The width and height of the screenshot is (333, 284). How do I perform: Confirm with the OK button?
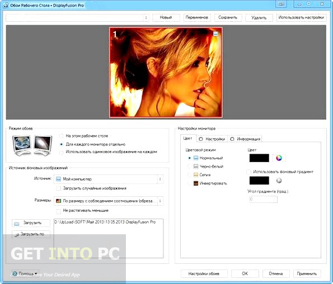[245, 273]
